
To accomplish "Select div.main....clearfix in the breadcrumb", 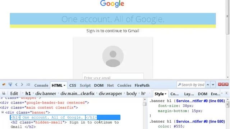I will [x=78, y=94].
